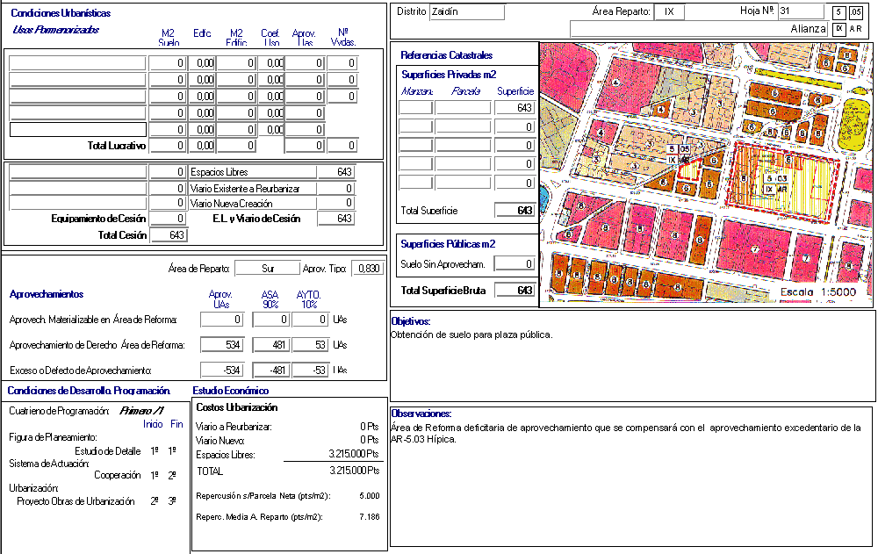Select the Hoja Nº field with 31
The image size is (878, 554).
click(x=801, y=11)
